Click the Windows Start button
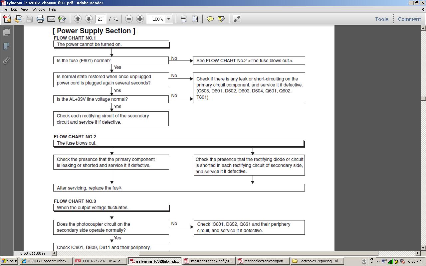This screenshot has width=426, height=266. [9, 261]
